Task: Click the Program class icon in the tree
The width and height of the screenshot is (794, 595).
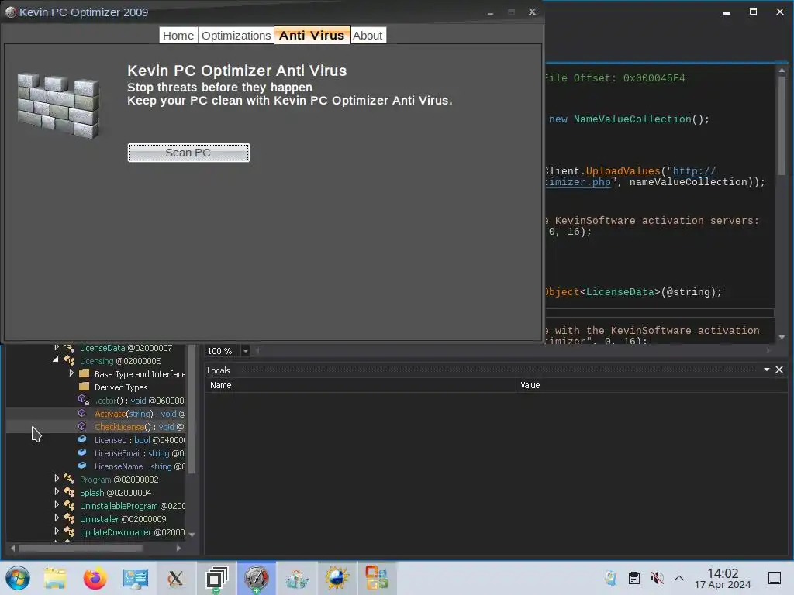Action: (69, 479)
